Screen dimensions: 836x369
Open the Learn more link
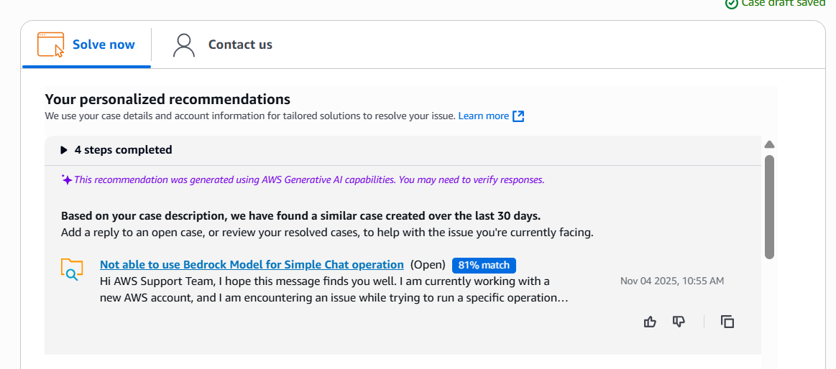click(x=484, y=116)
